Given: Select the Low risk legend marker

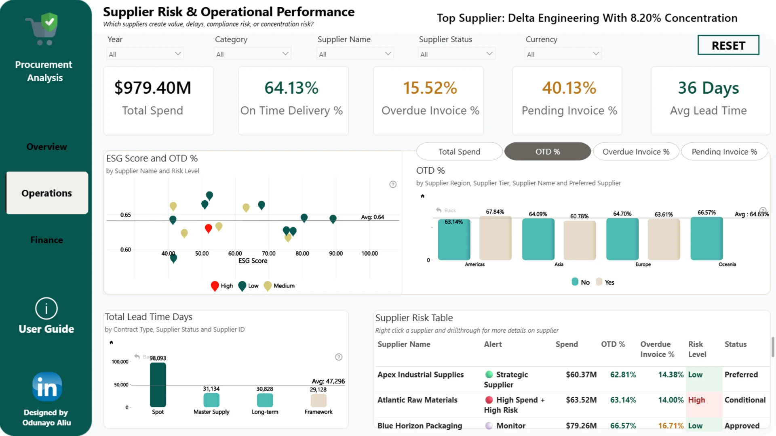Looking at the screenshot, I should point(242,286).
